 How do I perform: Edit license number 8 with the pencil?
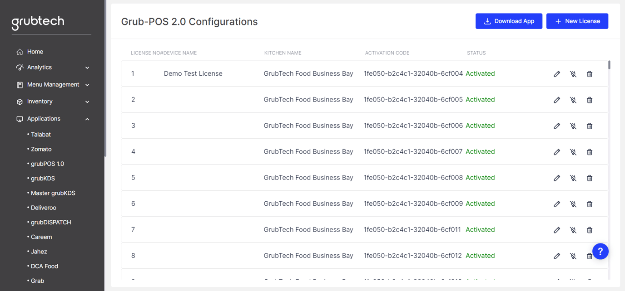[557, 256]
